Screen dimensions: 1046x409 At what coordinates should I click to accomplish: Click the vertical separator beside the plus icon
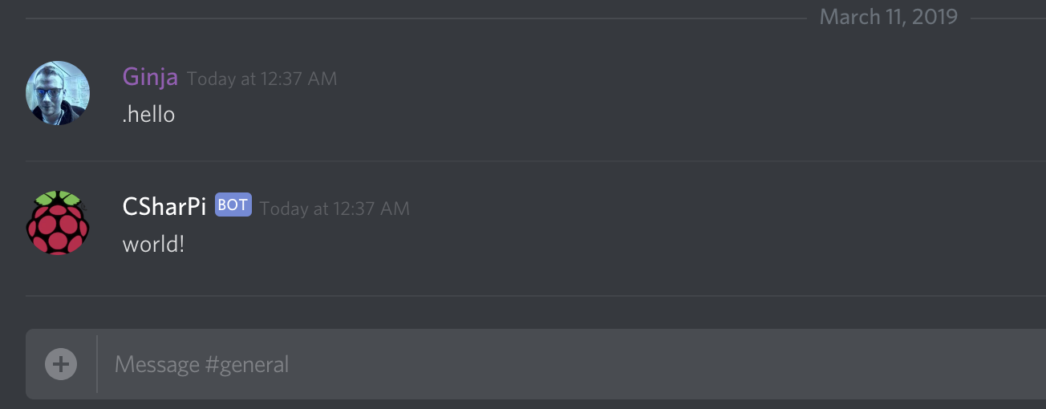tap(97, 364)
